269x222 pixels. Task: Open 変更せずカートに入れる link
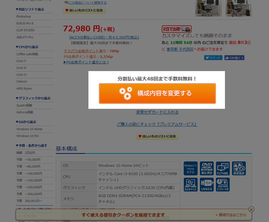click(x=157, y=112)
